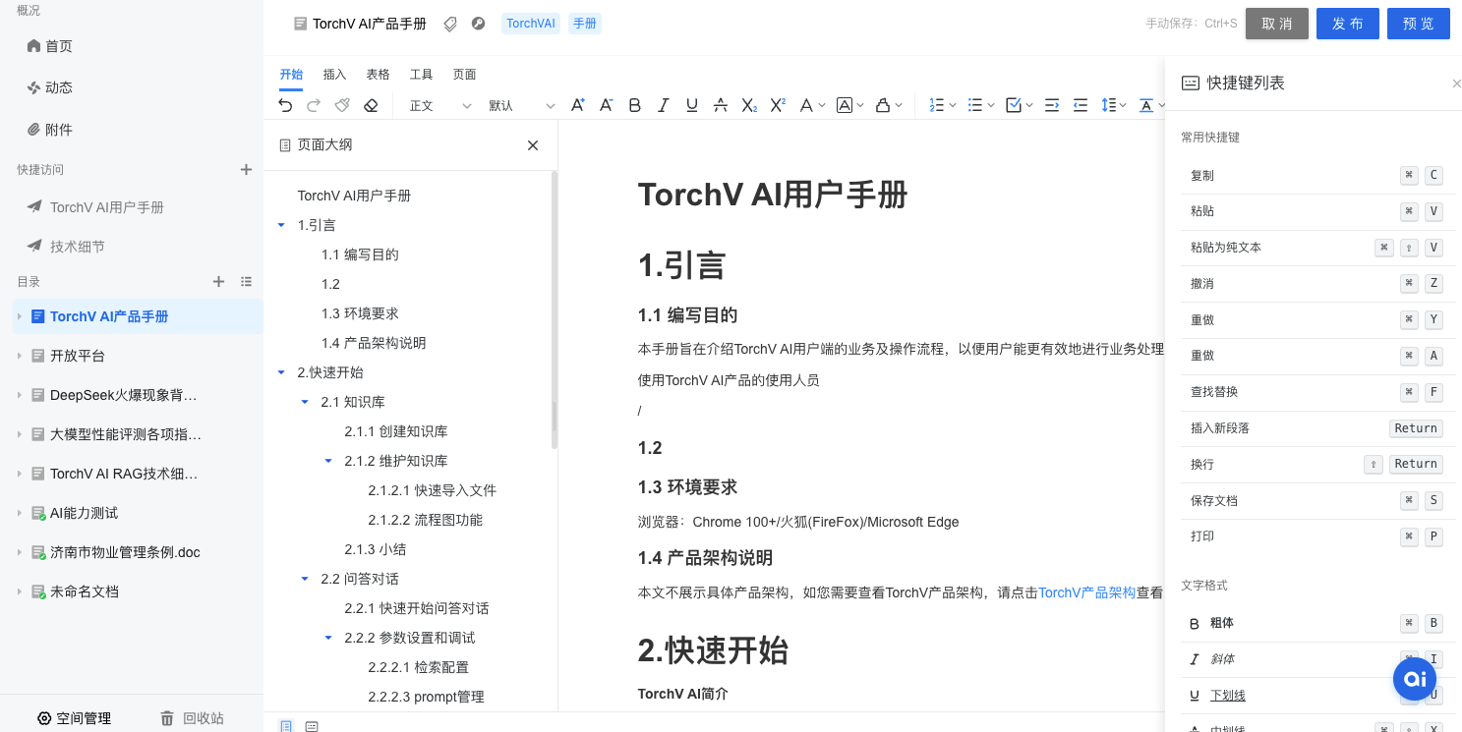Click the increase indent icon
Viewport: 1462px width, 732px height.
[x=1052, y=105]
